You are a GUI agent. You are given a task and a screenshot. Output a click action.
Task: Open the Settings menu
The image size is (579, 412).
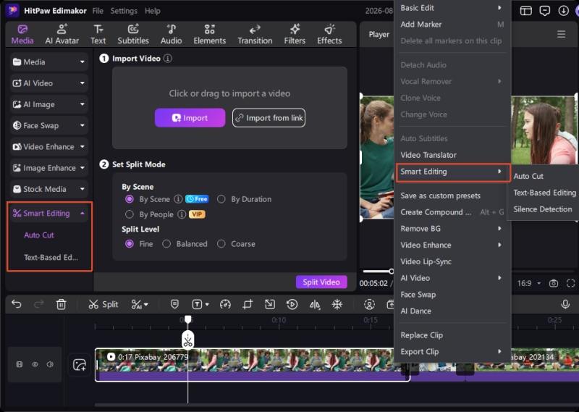(x=124, y=11)
